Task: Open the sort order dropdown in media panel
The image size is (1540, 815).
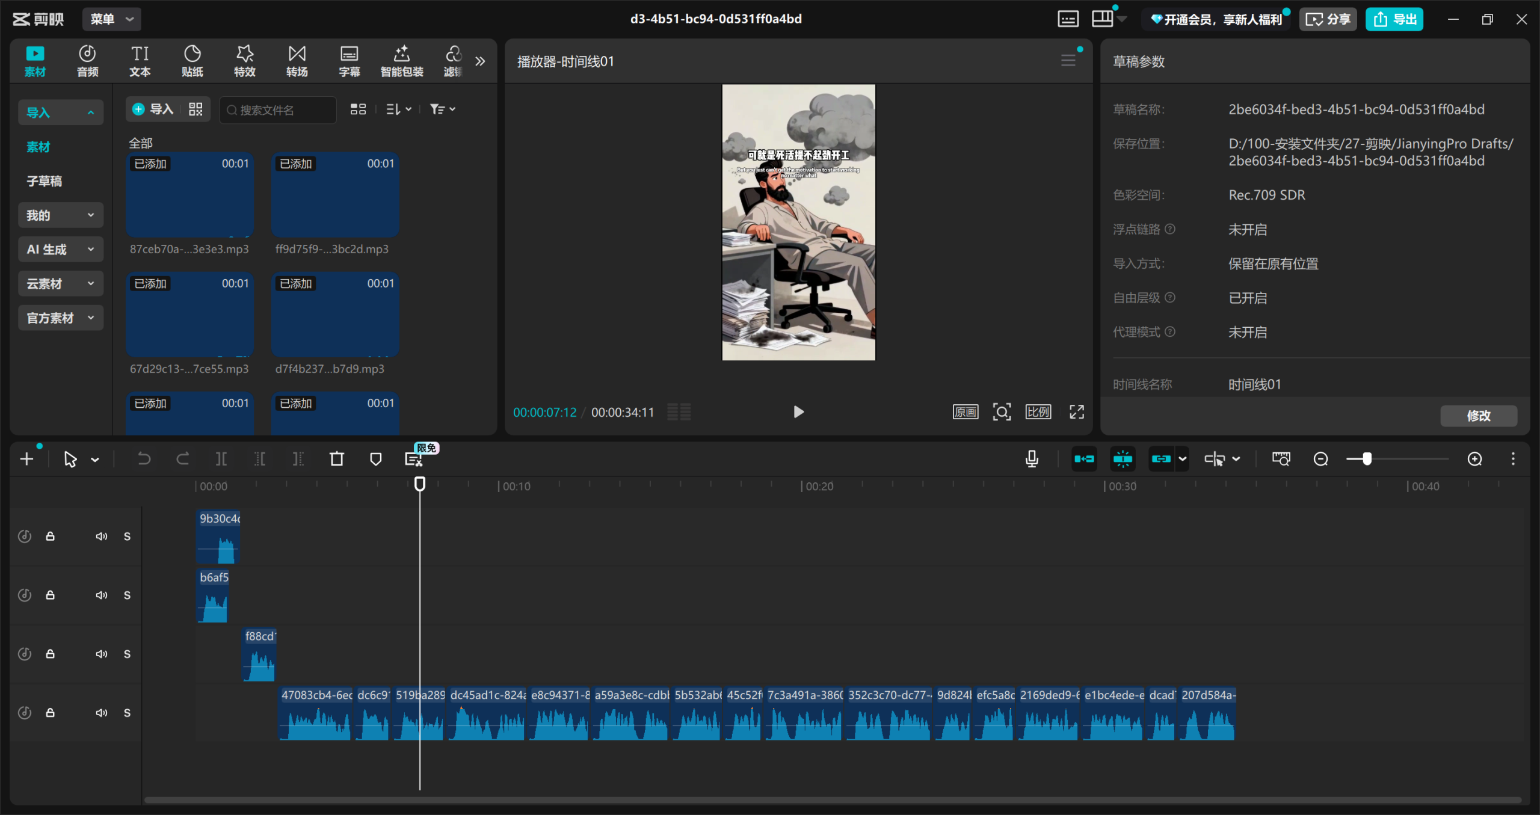Action: click(398, 109)
